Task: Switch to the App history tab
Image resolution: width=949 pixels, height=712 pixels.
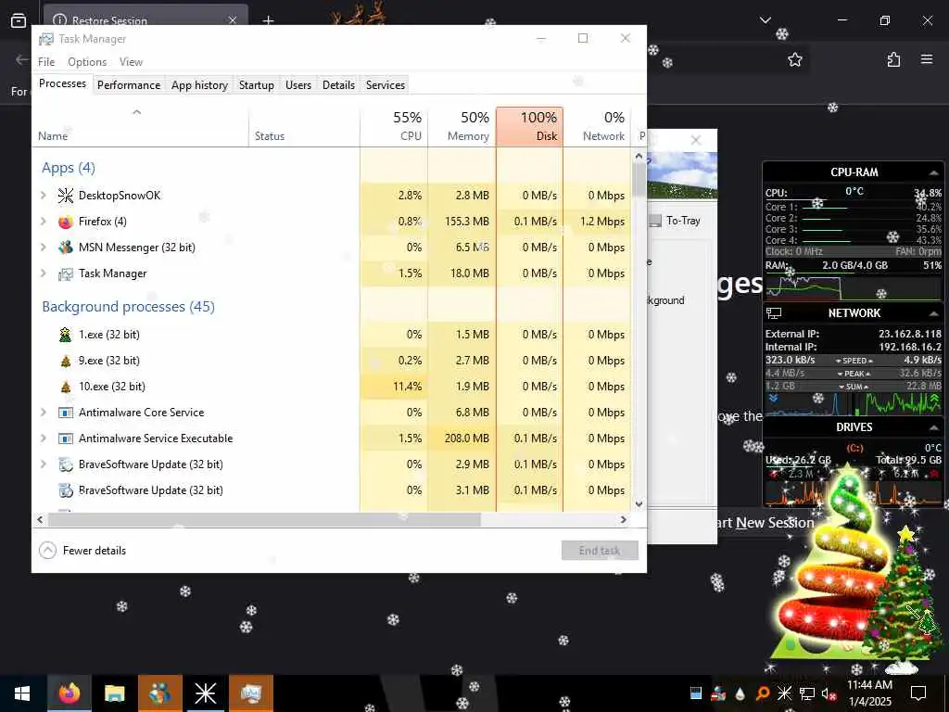Action: point(199,84)
